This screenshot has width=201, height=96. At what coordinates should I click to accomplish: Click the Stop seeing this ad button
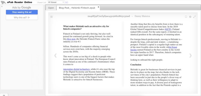pos(22,12)
